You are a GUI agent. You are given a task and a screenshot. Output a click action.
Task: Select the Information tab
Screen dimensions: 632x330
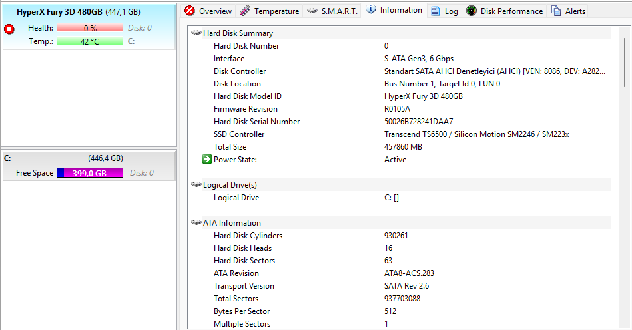coord(394,10)
